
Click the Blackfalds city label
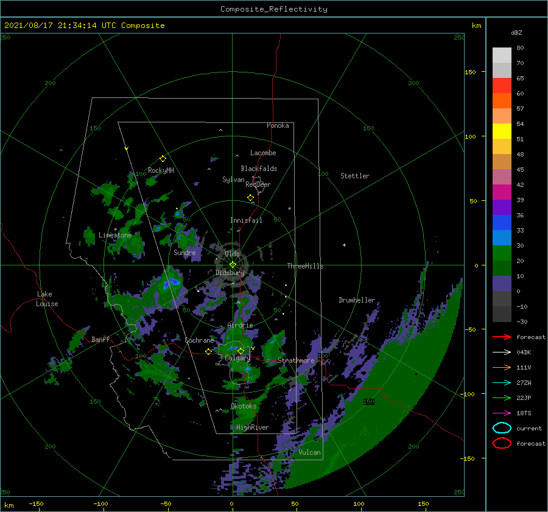[x=259, y=169]
